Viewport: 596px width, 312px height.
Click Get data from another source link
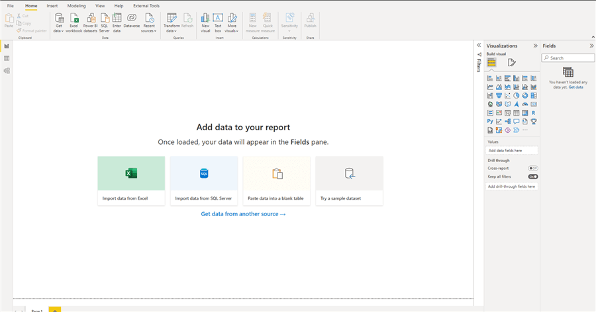(243, 214)
